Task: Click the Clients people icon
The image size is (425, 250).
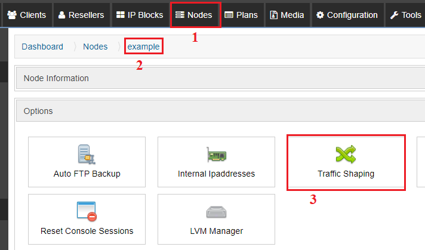Action: [x=12, y=15]
